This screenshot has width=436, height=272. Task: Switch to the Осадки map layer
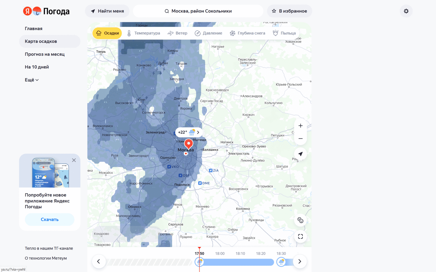107,33
